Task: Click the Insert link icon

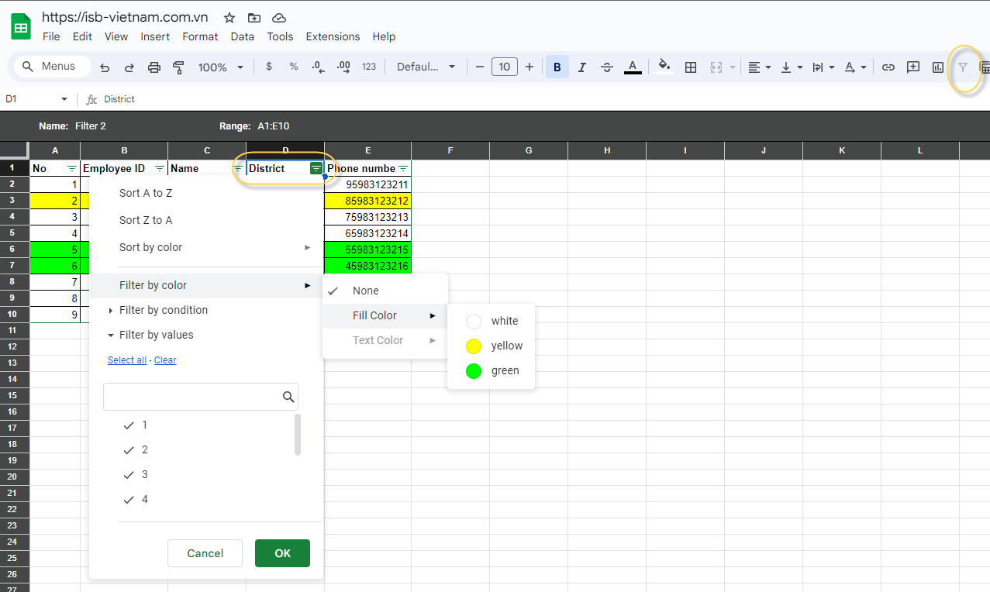Action: (x=888, y=67)
